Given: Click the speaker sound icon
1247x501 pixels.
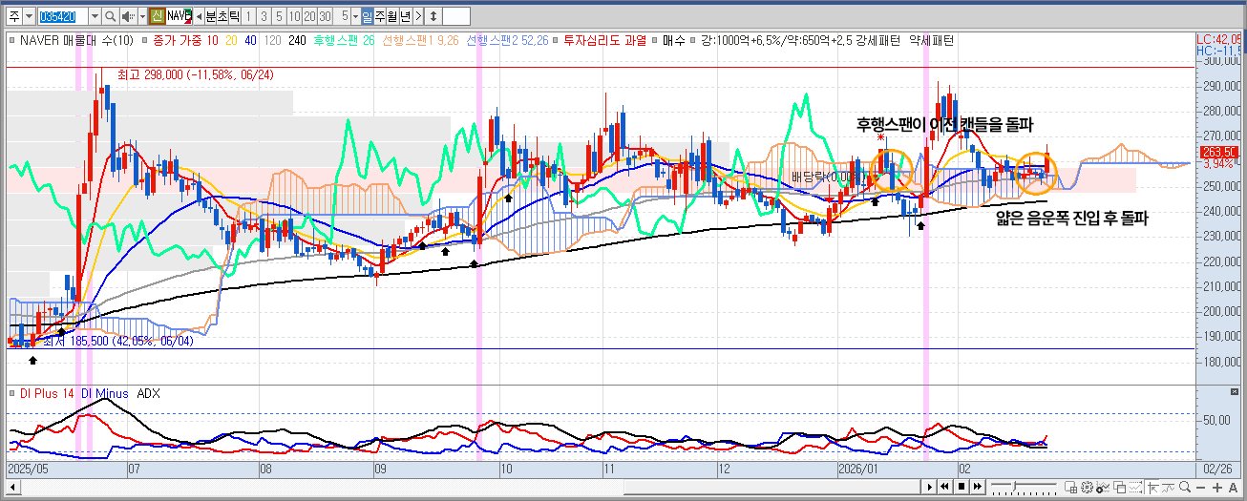Looking at the screenshot, I should tap(127, 16).
